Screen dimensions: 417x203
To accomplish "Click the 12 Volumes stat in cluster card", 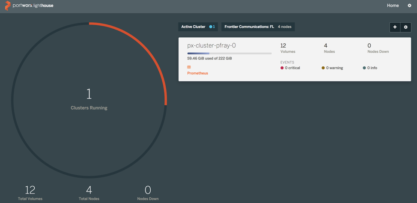I will pyautogui.click(x=288, y=48).
